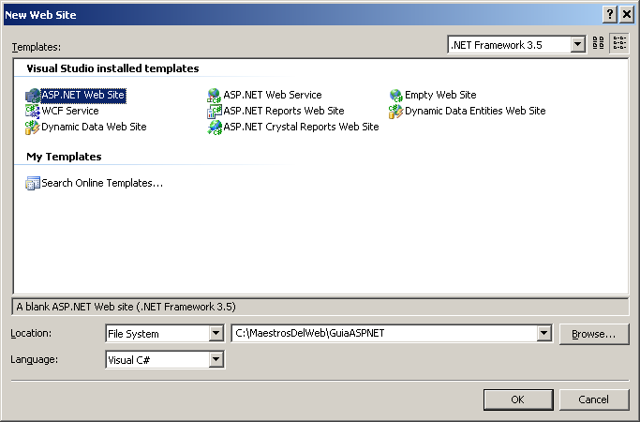Image resolution: width=640 pixels, height=422 pixels.
Task: Click the Search Online Templates icon
Action: (x=33, y=183)
